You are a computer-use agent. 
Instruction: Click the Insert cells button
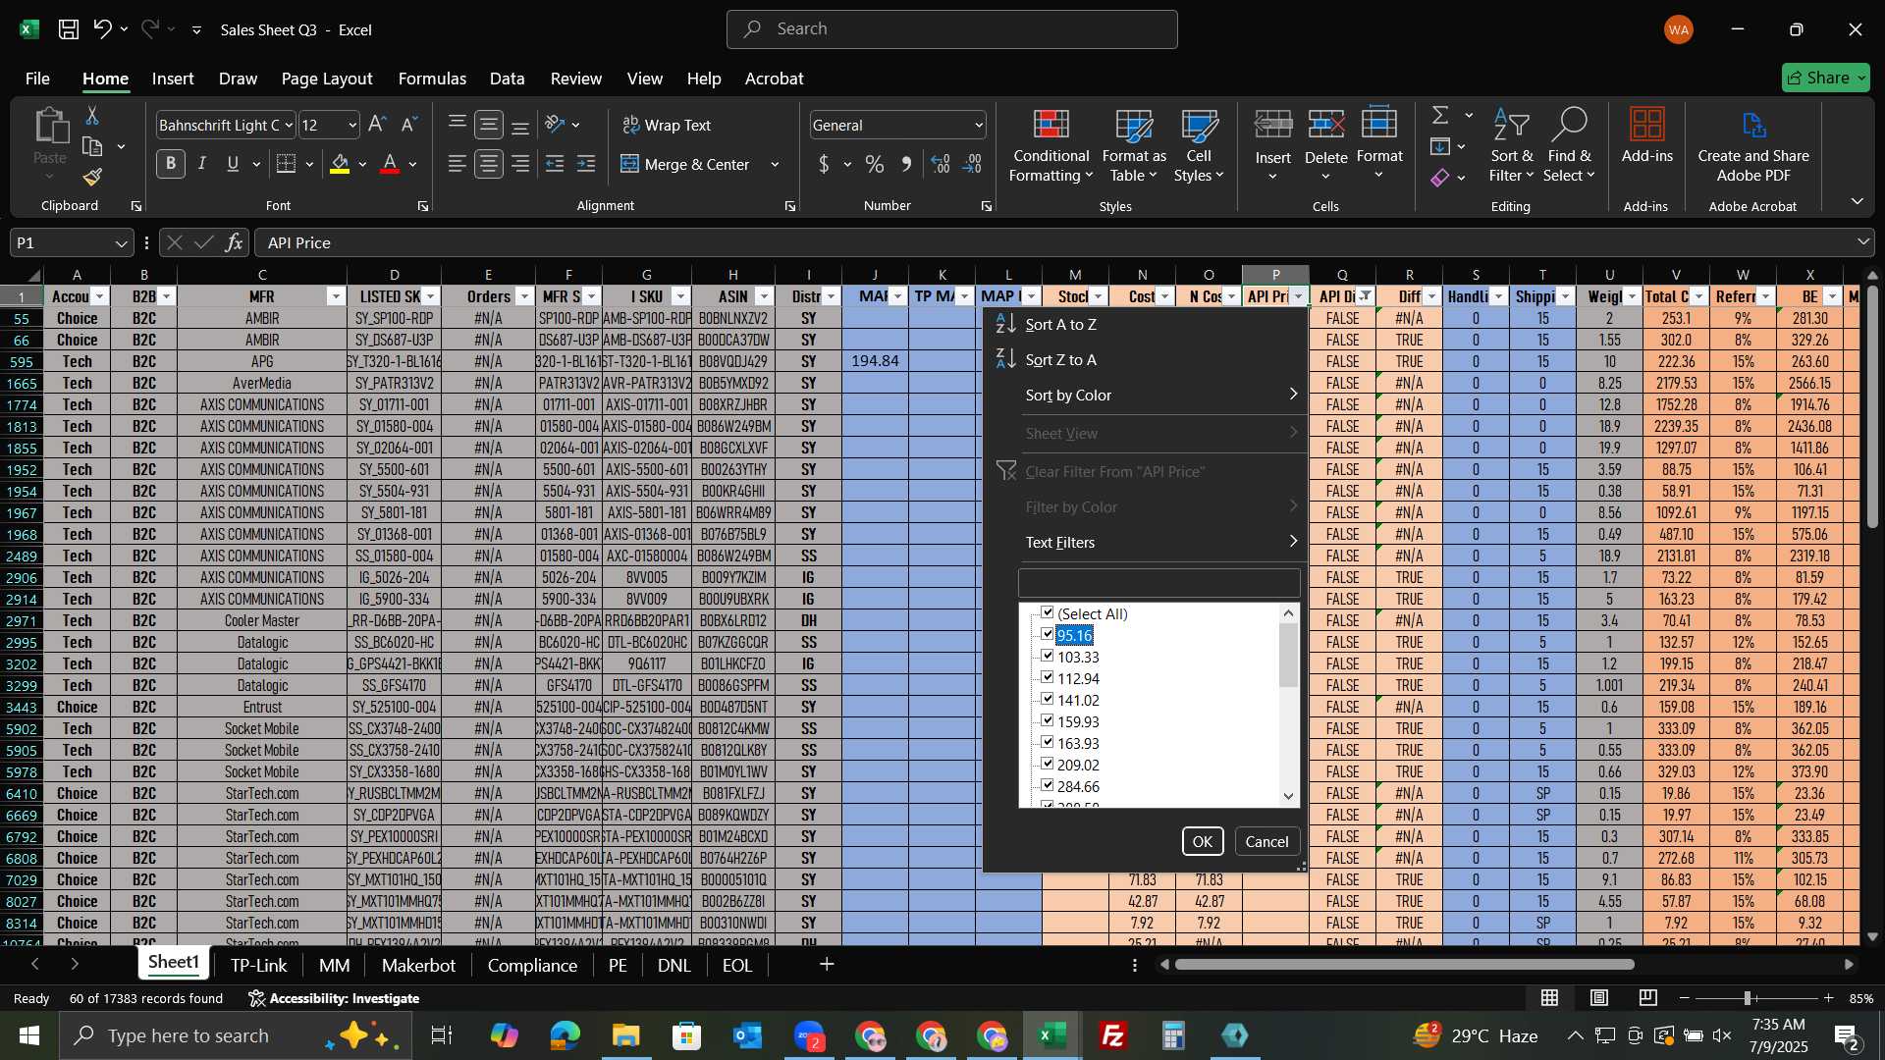[1272, 145]
